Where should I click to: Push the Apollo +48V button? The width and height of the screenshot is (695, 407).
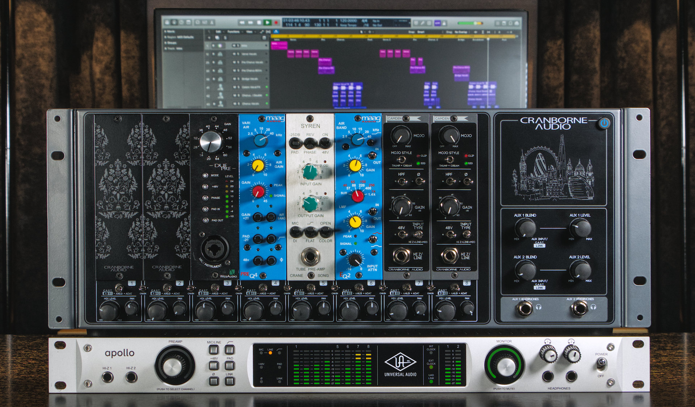coord(214,365)
